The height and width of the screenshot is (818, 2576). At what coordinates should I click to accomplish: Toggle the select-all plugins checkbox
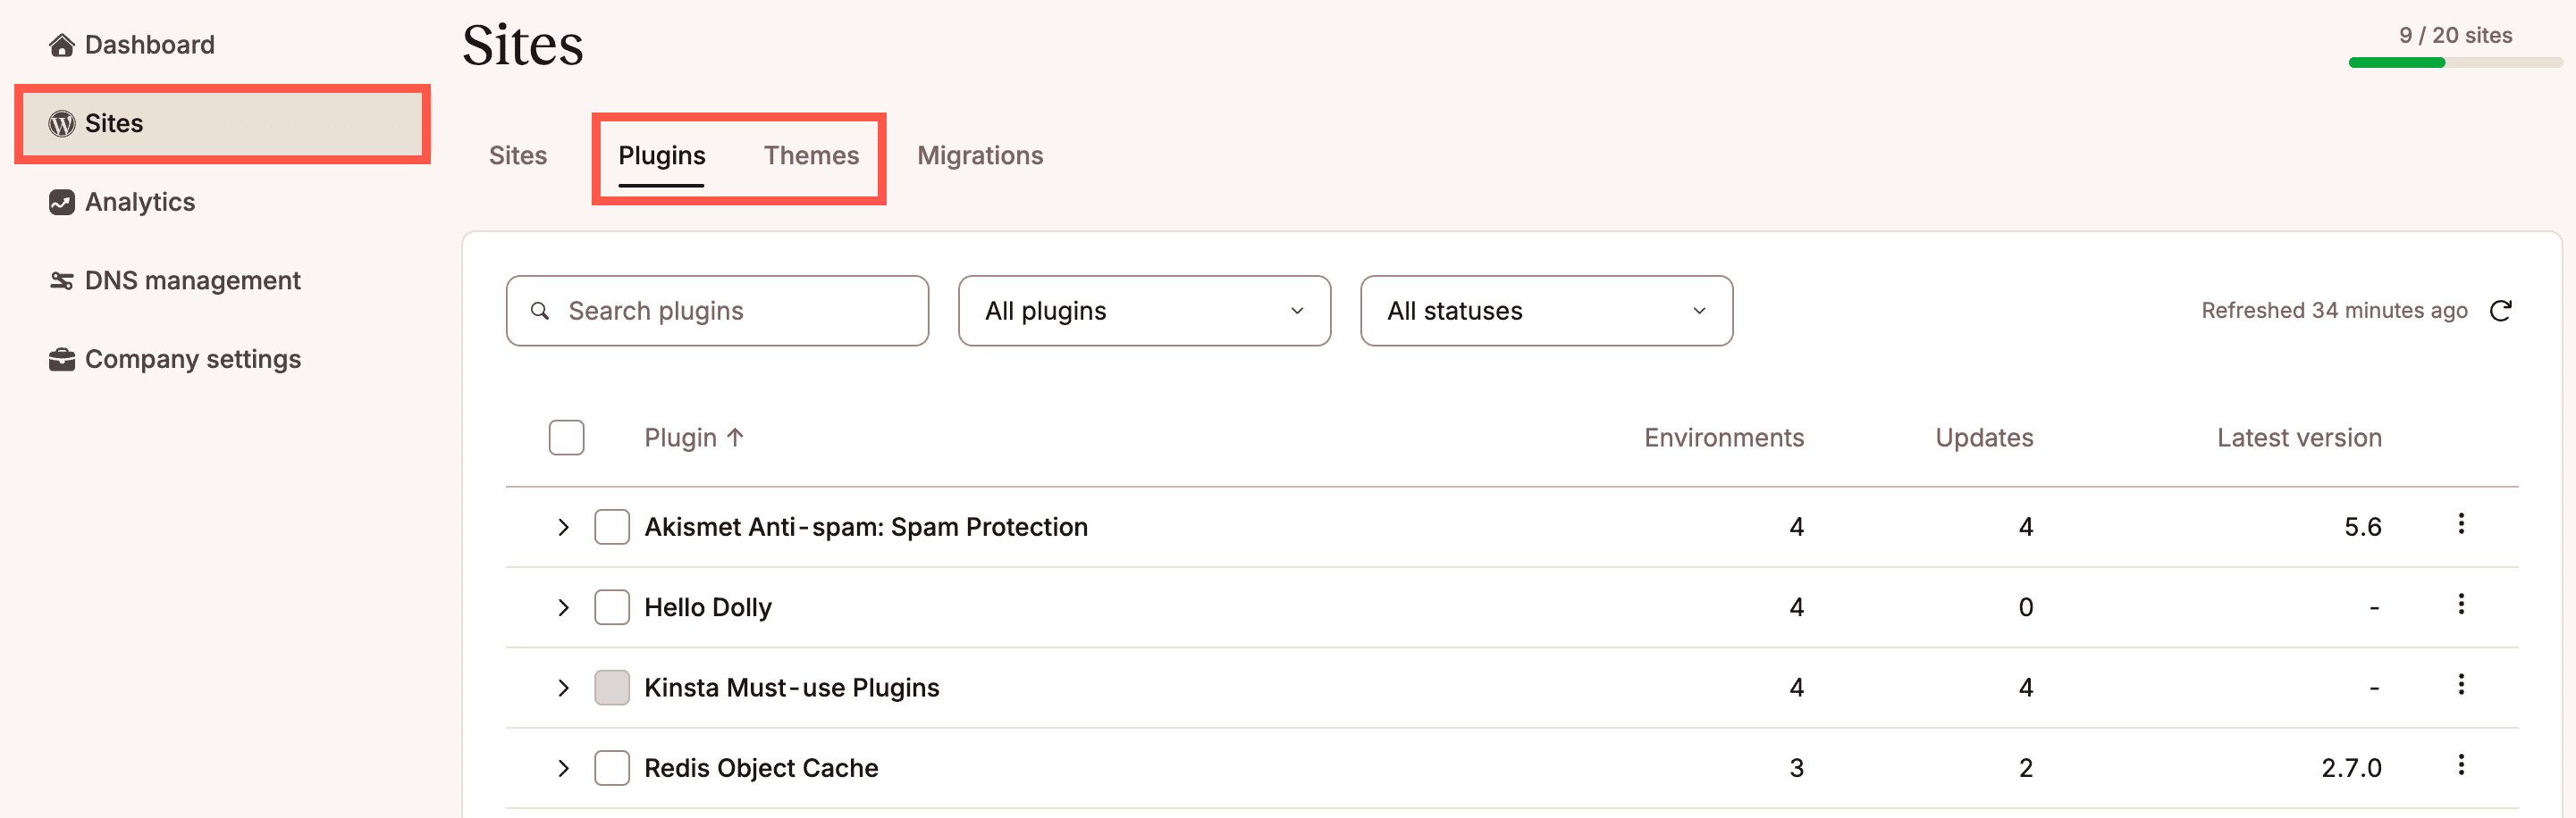tap(566, 437)
